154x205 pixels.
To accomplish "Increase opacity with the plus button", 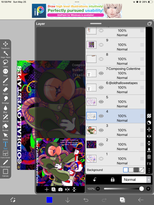I will tap(148, 189).
